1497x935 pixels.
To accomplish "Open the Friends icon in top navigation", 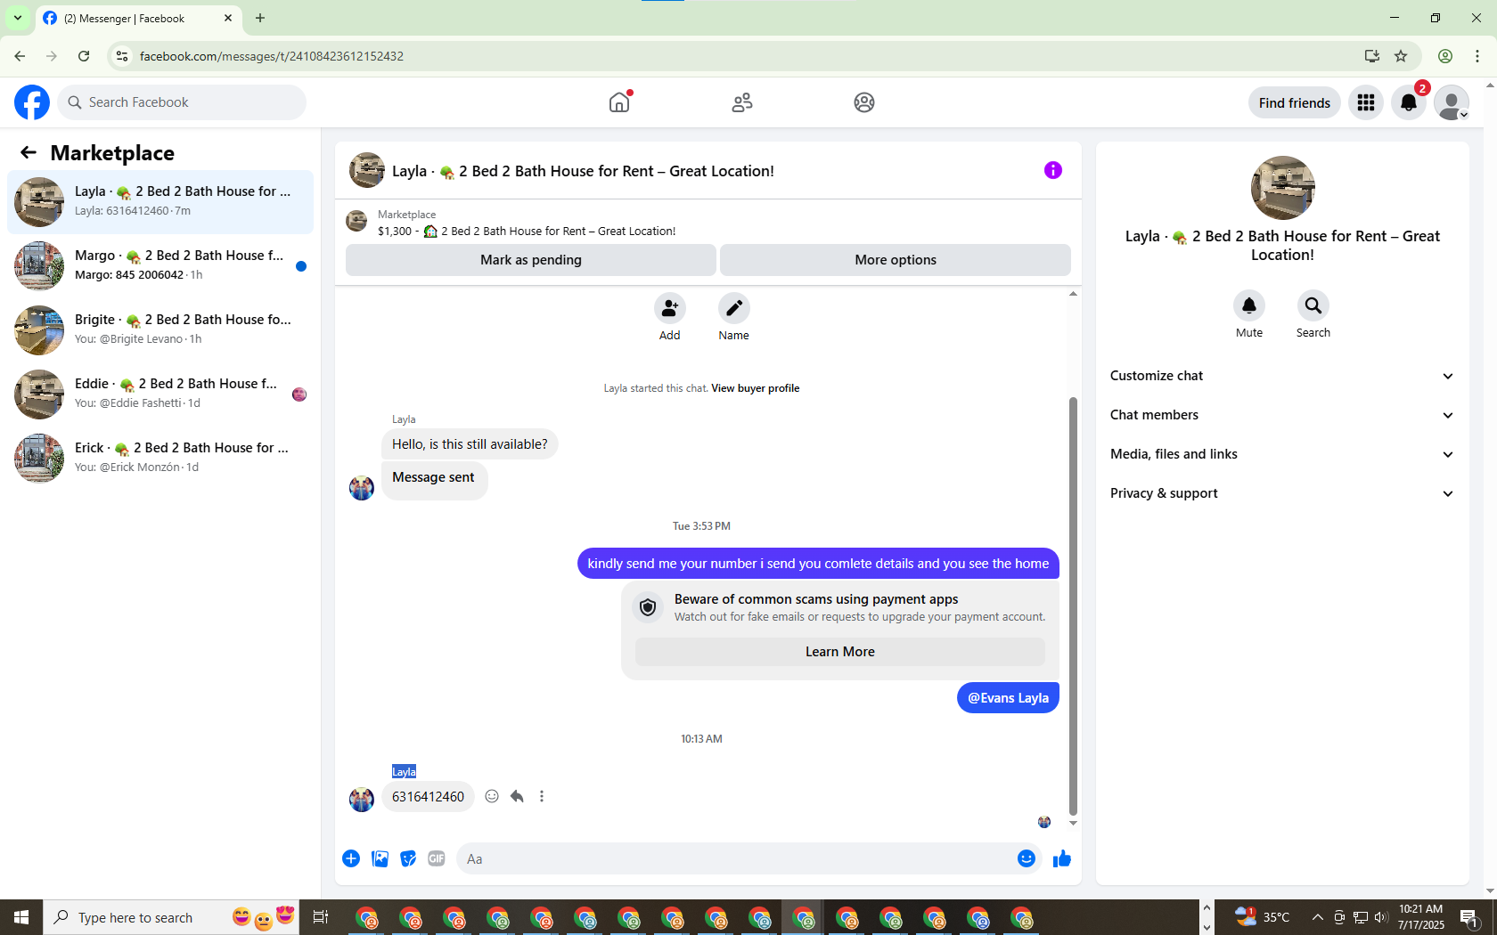I will [x=742, y=102].
